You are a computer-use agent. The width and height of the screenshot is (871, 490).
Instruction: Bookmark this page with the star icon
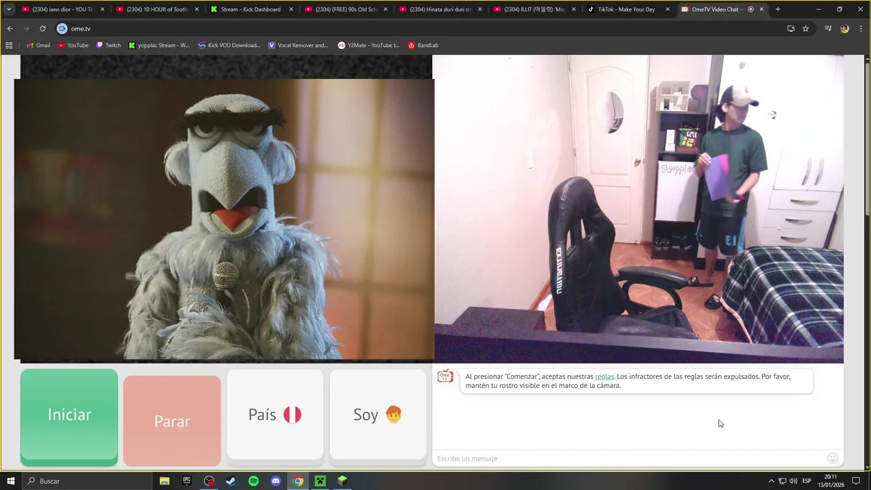pyautogui.click(x=806, y=29)
